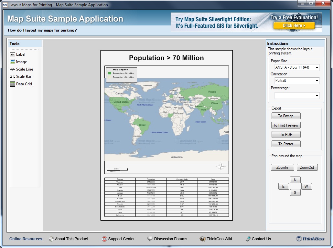Export the map To PDF

pos(286,134)
